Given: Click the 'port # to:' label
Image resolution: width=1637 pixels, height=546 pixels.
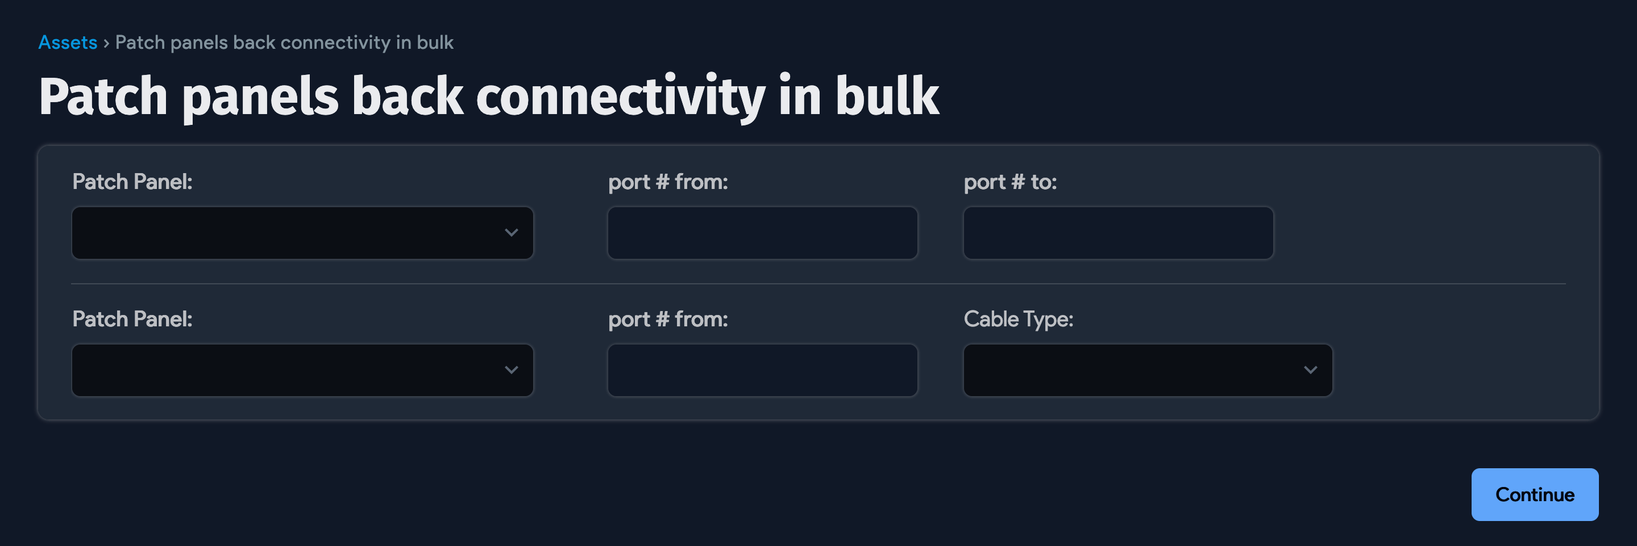Looking at the screenshot, I should tap(1011, 182).
